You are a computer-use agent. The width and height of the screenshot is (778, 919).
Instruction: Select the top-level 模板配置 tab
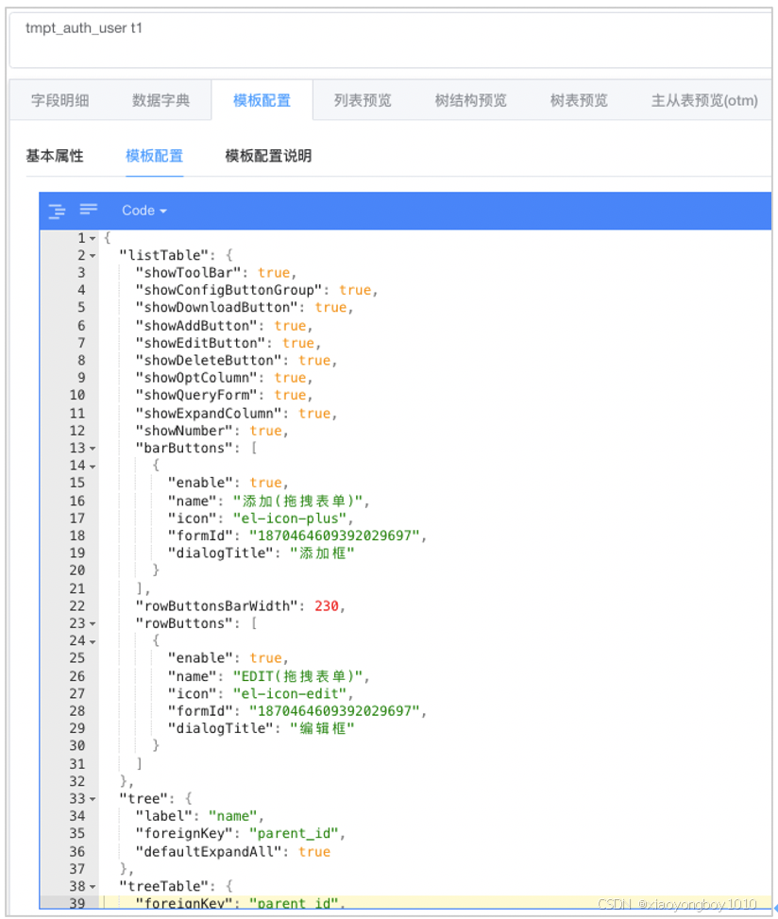262,100
